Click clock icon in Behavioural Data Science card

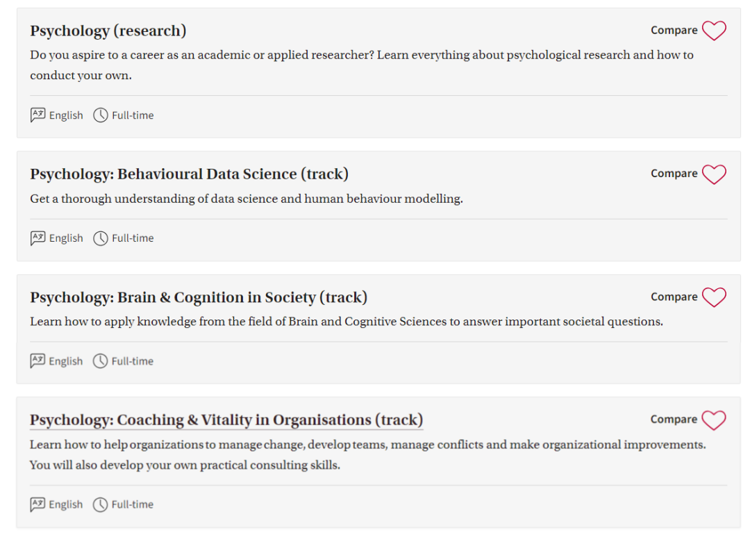[101, 238]
